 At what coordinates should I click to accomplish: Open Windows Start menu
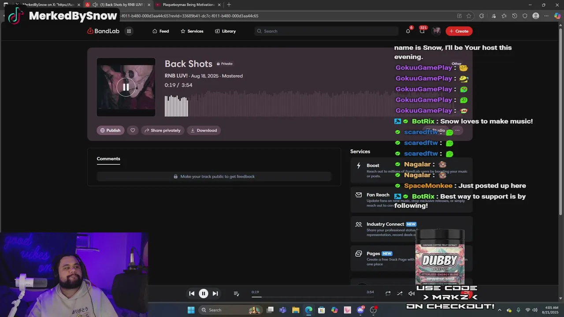click(x=191, y=310)
